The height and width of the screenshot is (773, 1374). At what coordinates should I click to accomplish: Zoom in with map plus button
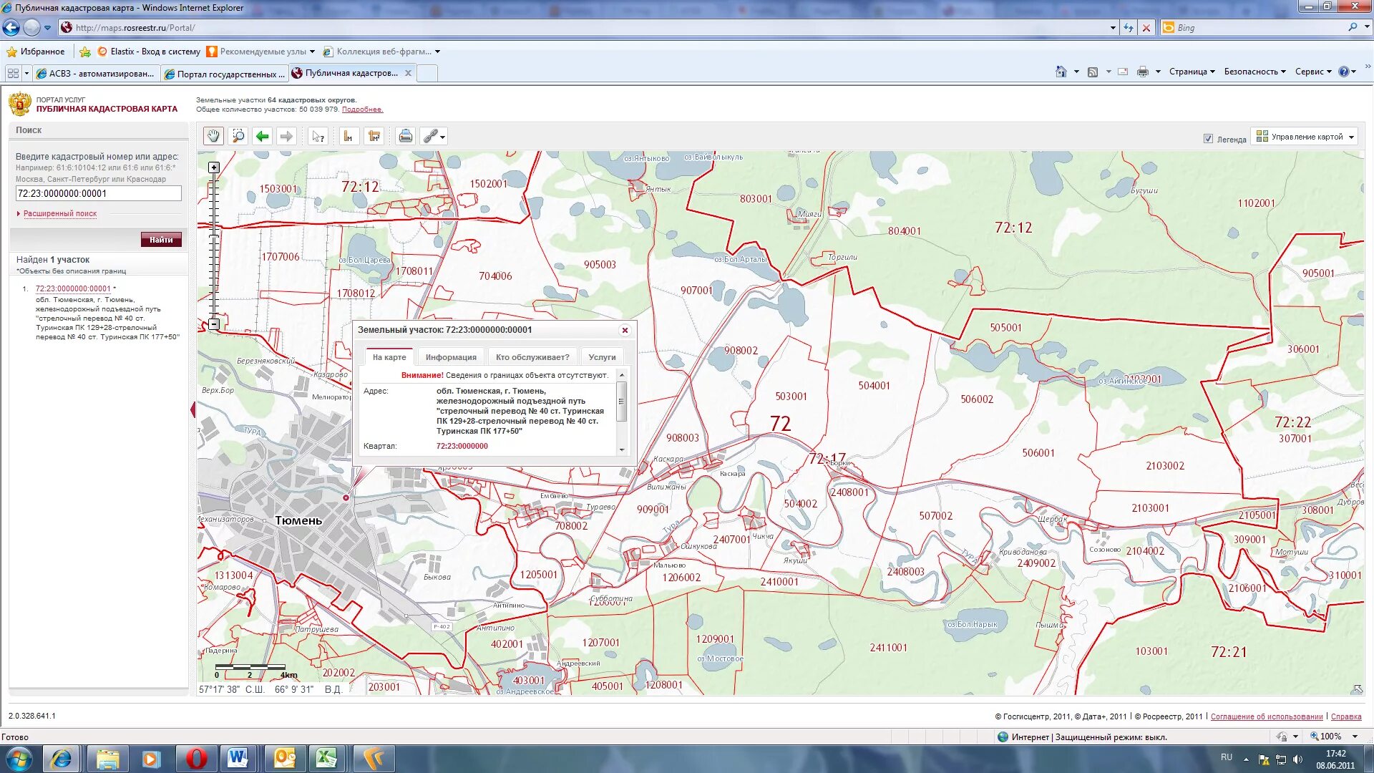tap(214, 167)
